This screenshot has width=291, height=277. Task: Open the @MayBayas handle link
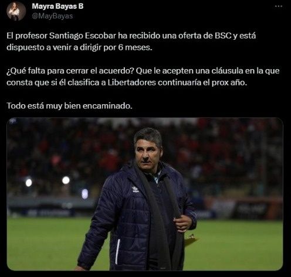tap(52, 16)
